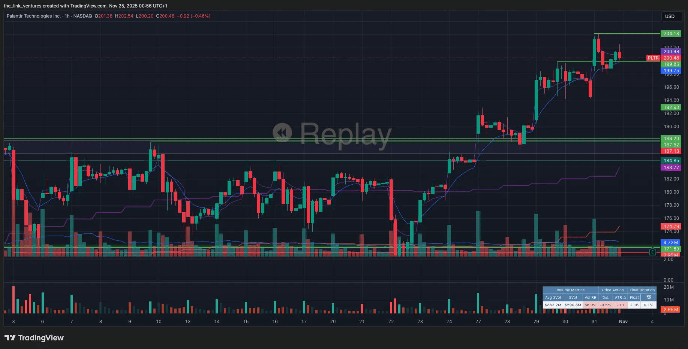Click the 174.79 red price label
The height and width of the screenshot is (349, 688).
671,226
